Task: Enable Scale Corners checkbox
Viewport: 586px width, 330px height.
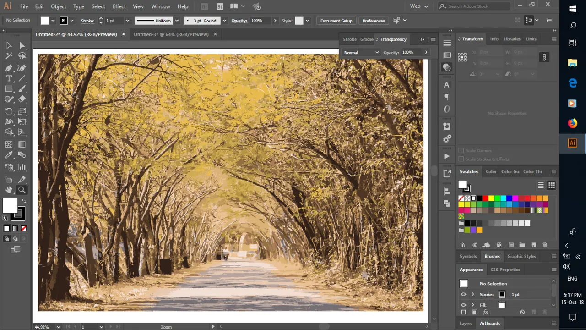Action: pos(461,150)
